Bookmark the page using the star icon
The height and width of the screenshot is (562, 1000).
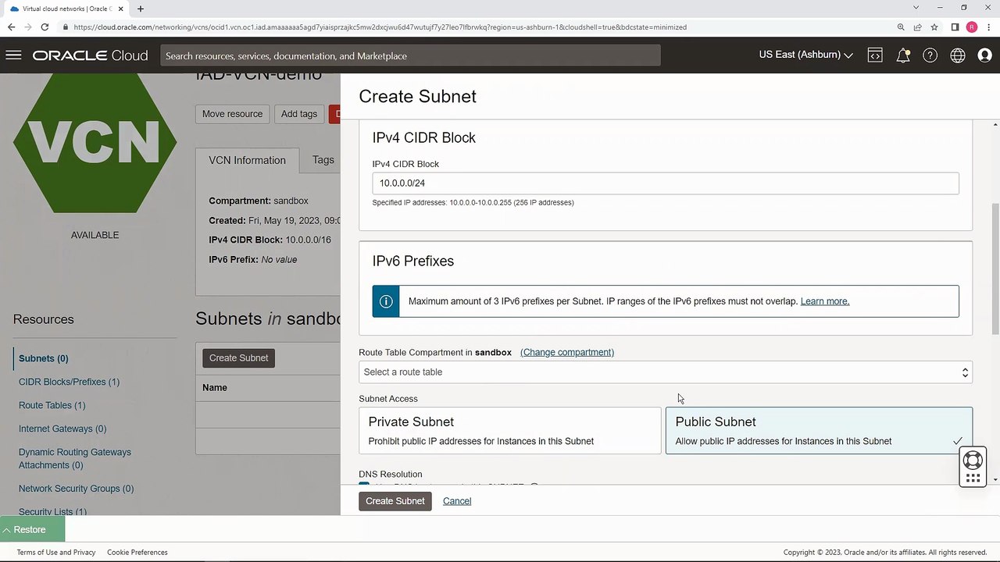point(934,27)
